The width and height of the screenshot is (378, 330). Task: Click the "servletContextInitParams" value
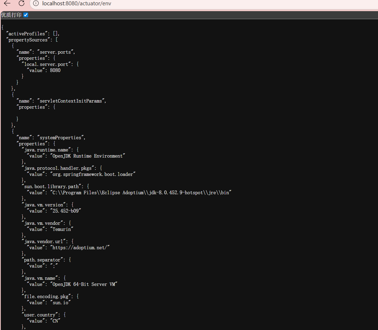click(71, 101)
